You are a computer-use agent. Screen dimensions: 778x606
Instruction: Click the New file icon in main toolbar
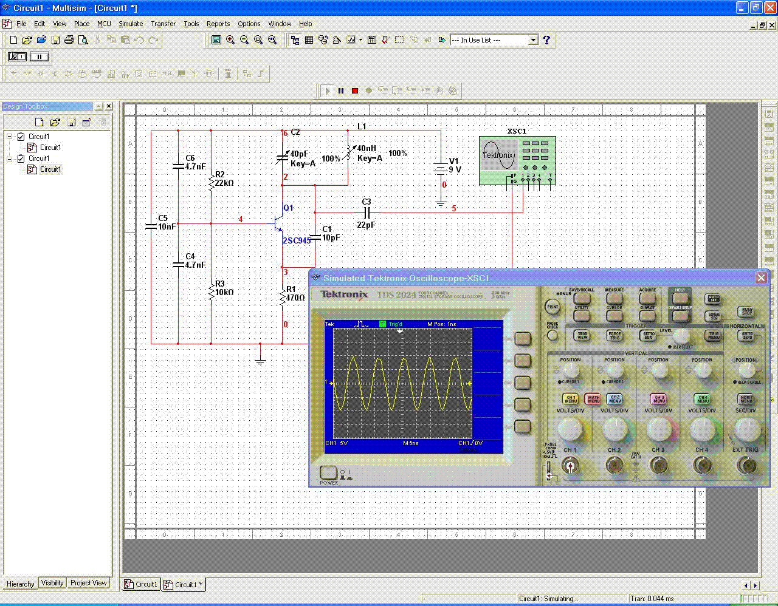pyautogui.click(x=13, y=40)
